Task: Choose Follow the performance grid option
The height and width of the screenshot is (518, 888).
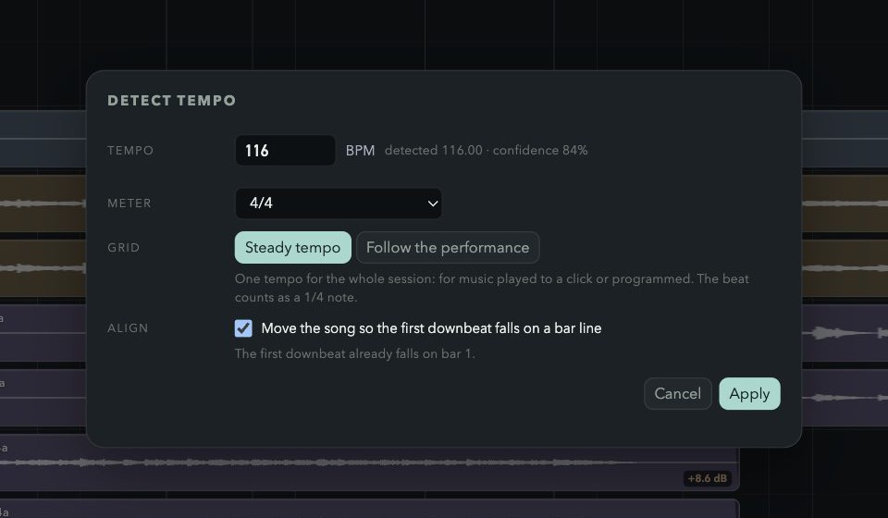Action: coord(448,247)
